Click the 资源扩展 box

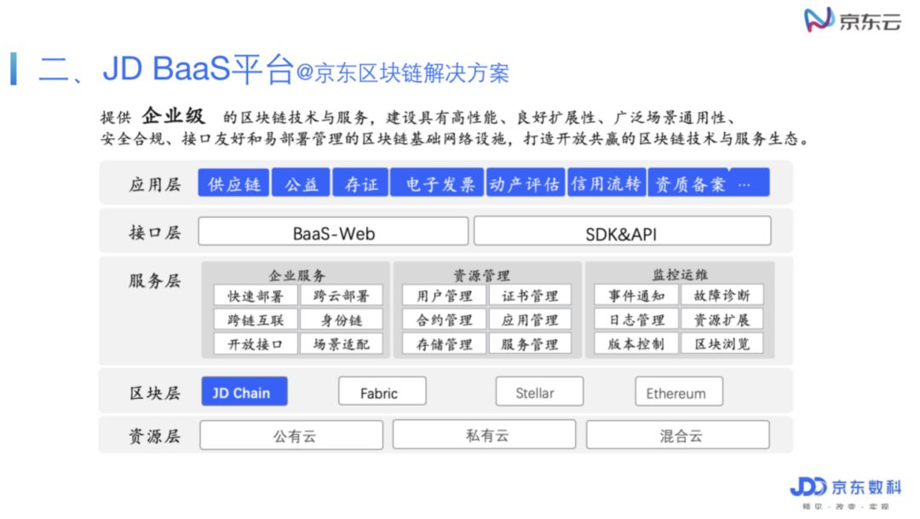[722, 319]
